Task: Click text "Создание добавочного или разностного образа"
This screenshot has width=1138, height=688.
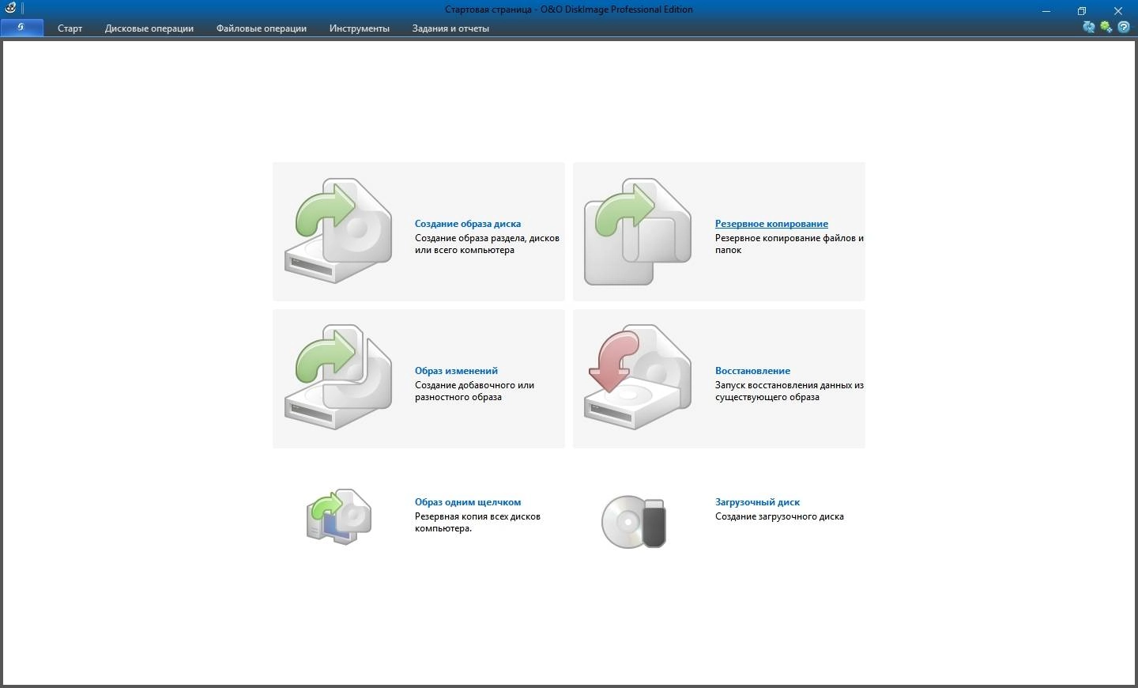Action: [x=474, y=391]
